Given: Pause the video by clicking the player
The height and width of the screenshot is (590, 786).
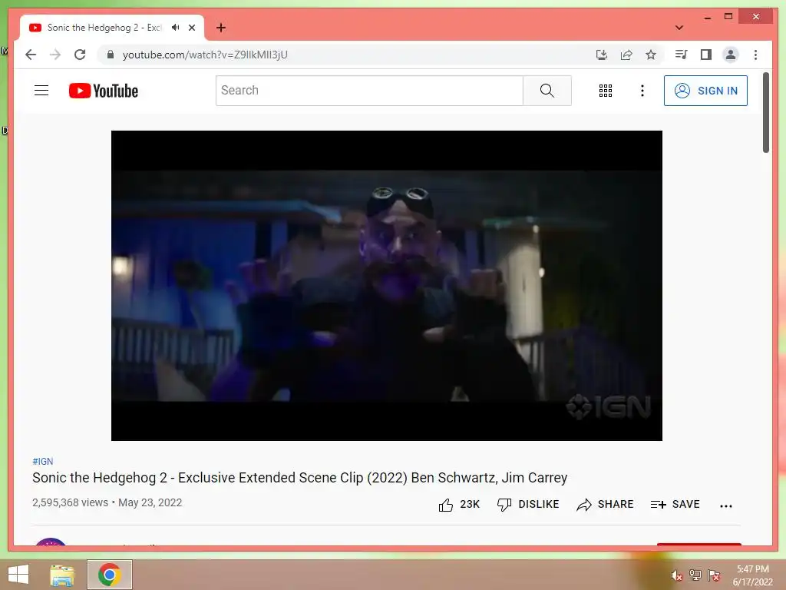Looking at the screenshot, I should pos(387,286).
